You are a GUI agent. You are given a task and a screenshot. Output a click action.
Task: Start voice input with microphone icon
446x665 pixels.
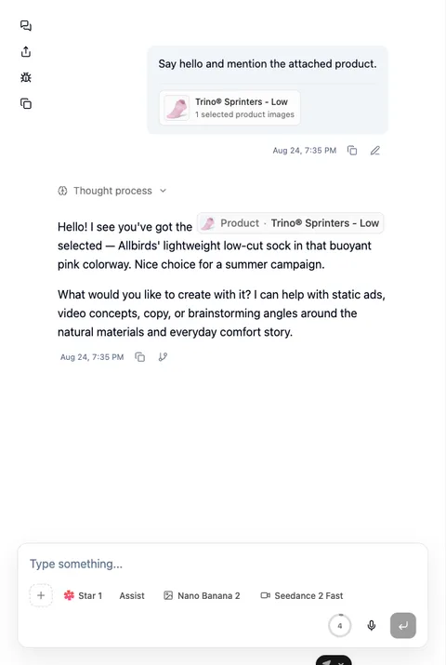click(372, 626)
